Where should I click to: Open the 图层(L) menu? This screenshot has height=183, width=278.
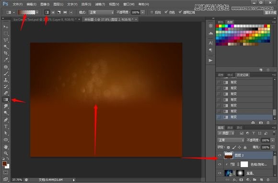(58, 4)
